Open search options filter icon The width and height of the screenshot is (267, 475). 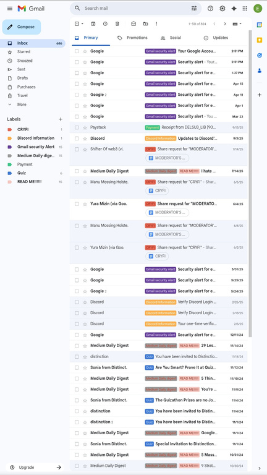tap(194, 9)
